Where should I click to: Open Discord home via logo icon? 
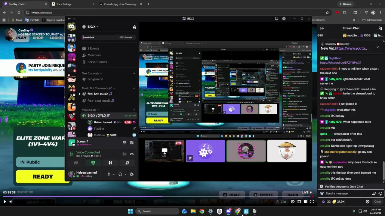(71, 27)
